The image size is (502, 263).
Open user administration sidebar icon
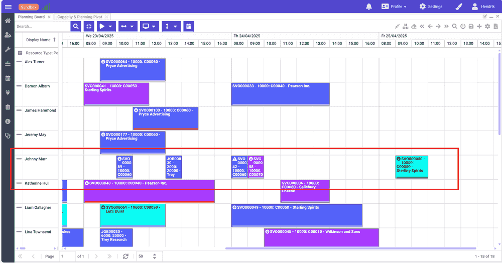click(x=8, y=35)
